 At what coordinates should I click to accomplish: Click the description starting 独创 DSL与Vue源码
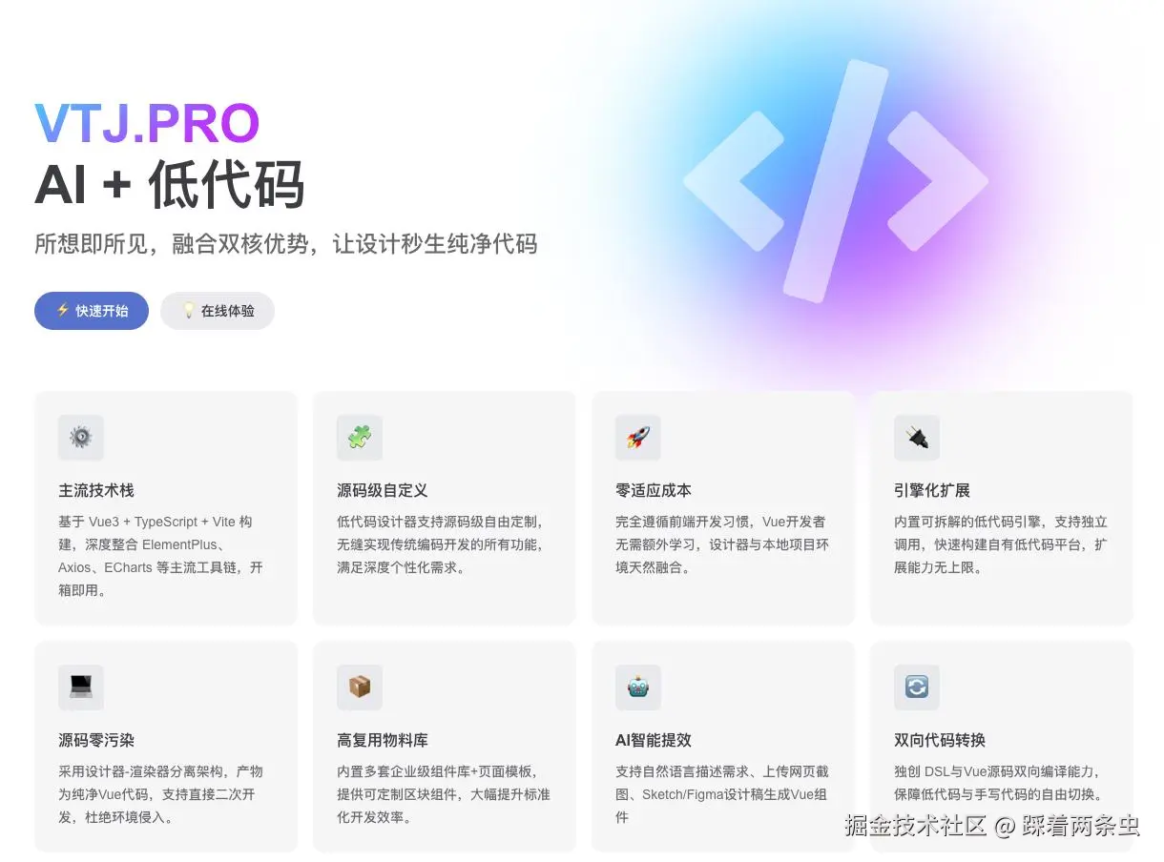pos(999,783)
